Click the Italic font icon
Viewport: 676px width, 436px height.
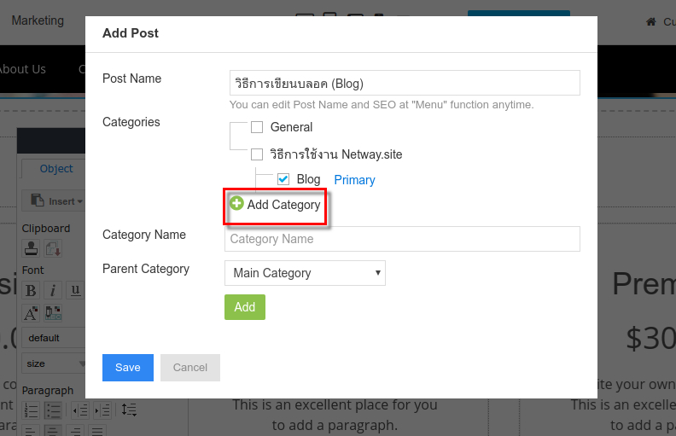(x=53, y=290)
